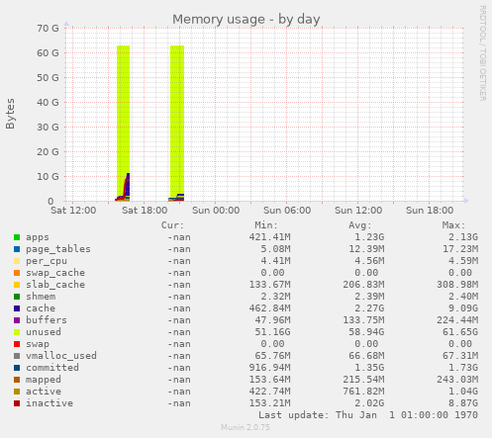Click the 'mapped' legend label
Viewport: 492px width, 438px height.
44,380
